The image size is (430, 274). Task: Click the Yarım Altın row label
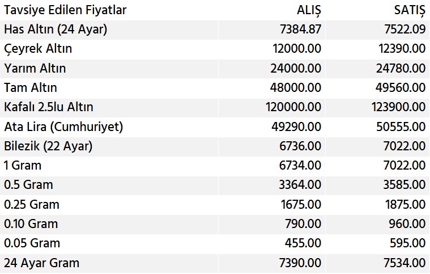(x=35, y=69)
